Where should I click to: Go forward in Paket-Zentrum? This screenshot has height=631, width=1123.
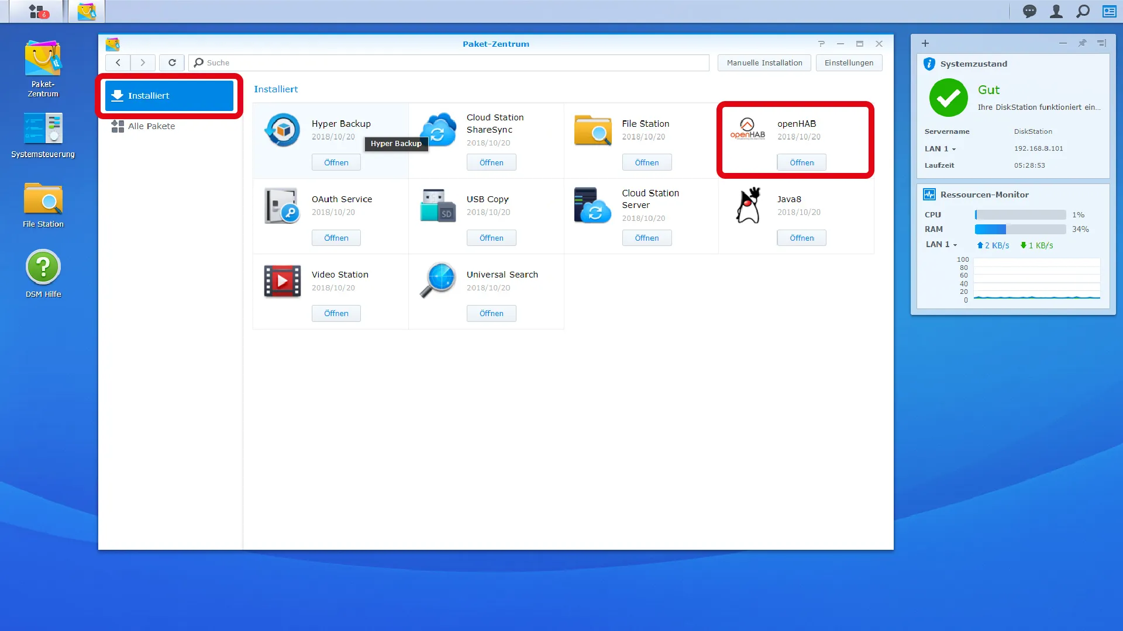(143, 63)
